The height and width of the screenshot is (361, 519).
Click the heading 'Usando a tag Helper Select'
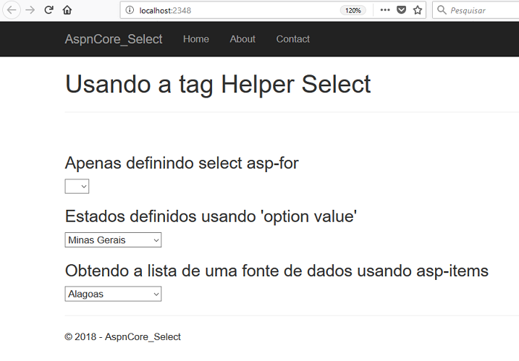218,85
